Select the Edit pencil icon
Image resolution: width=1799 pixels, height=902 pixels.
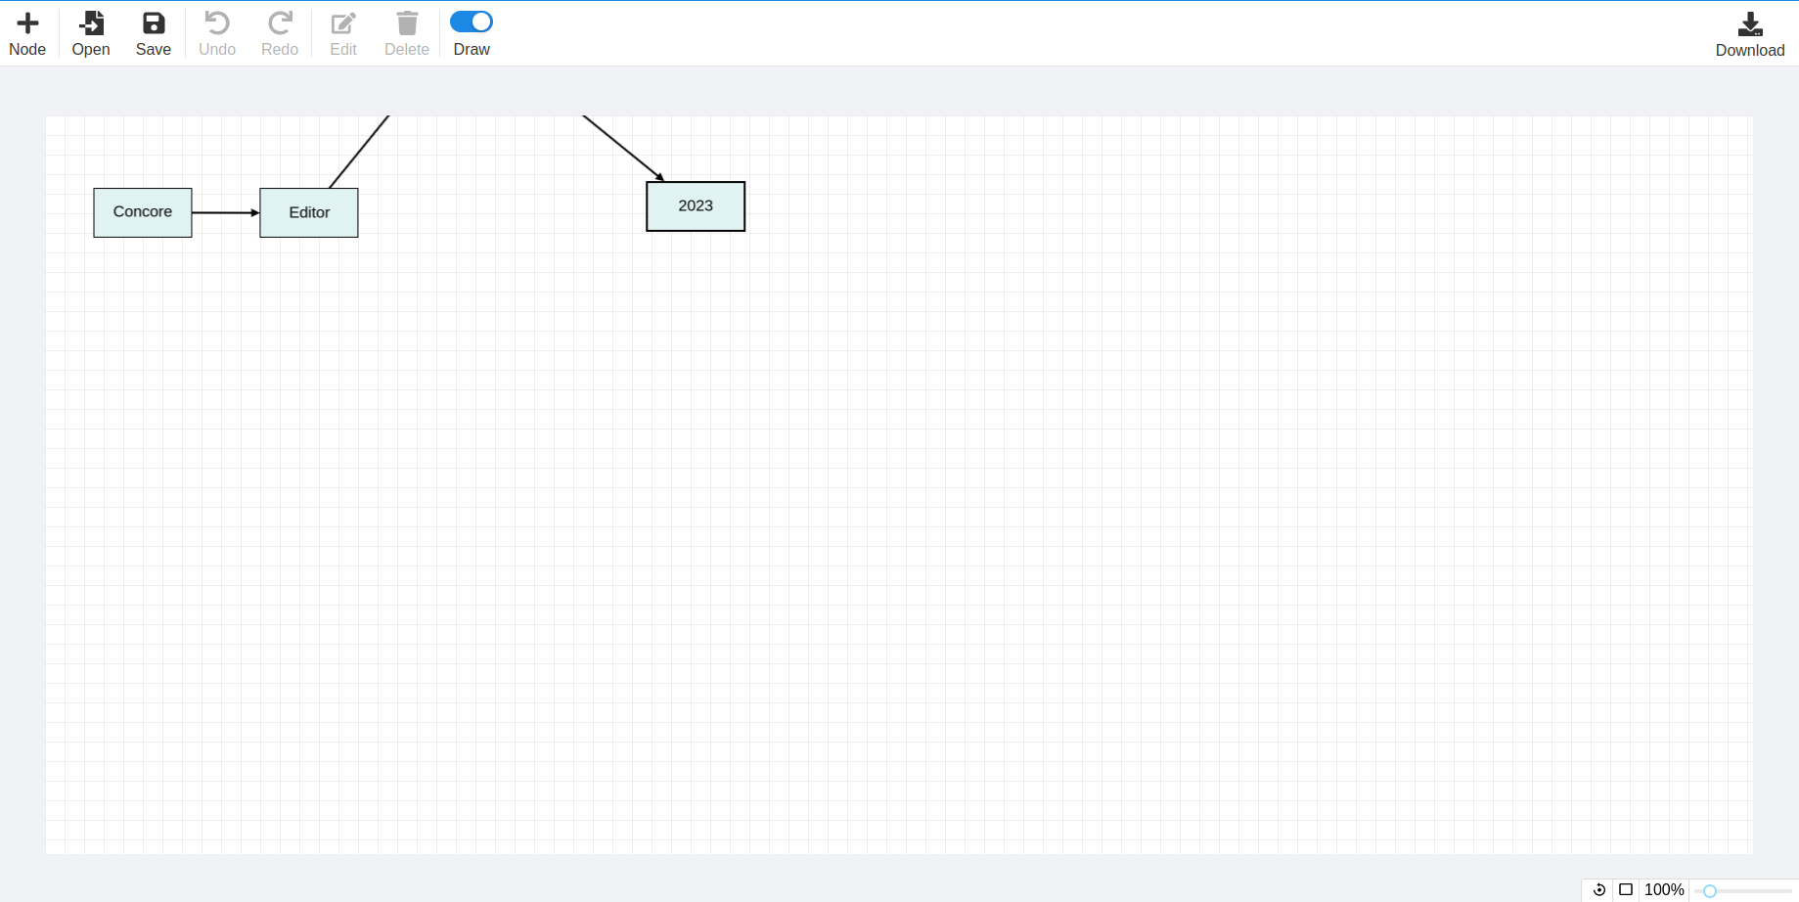pos(342,22)
